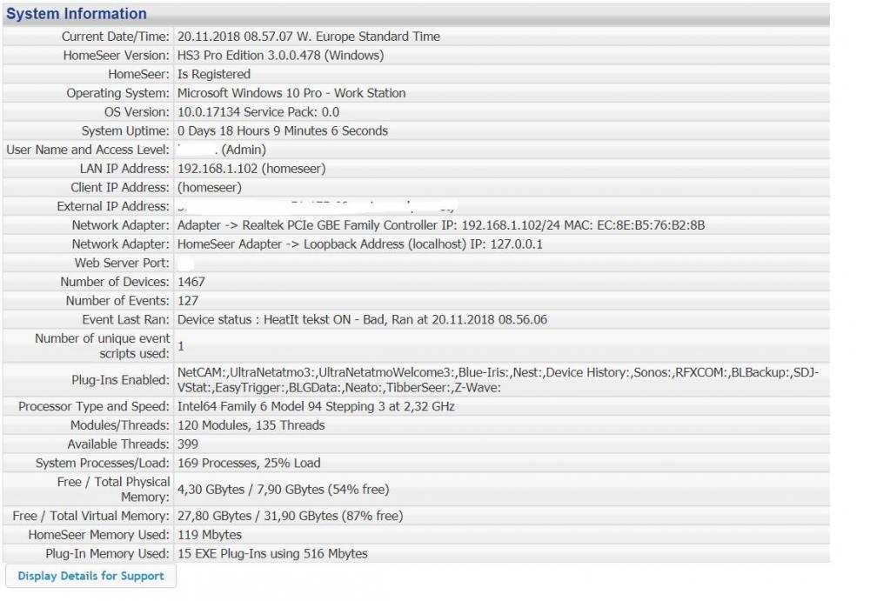
Task: Click the Loopback Address network adapter row
Action: [x=359, y=244]
